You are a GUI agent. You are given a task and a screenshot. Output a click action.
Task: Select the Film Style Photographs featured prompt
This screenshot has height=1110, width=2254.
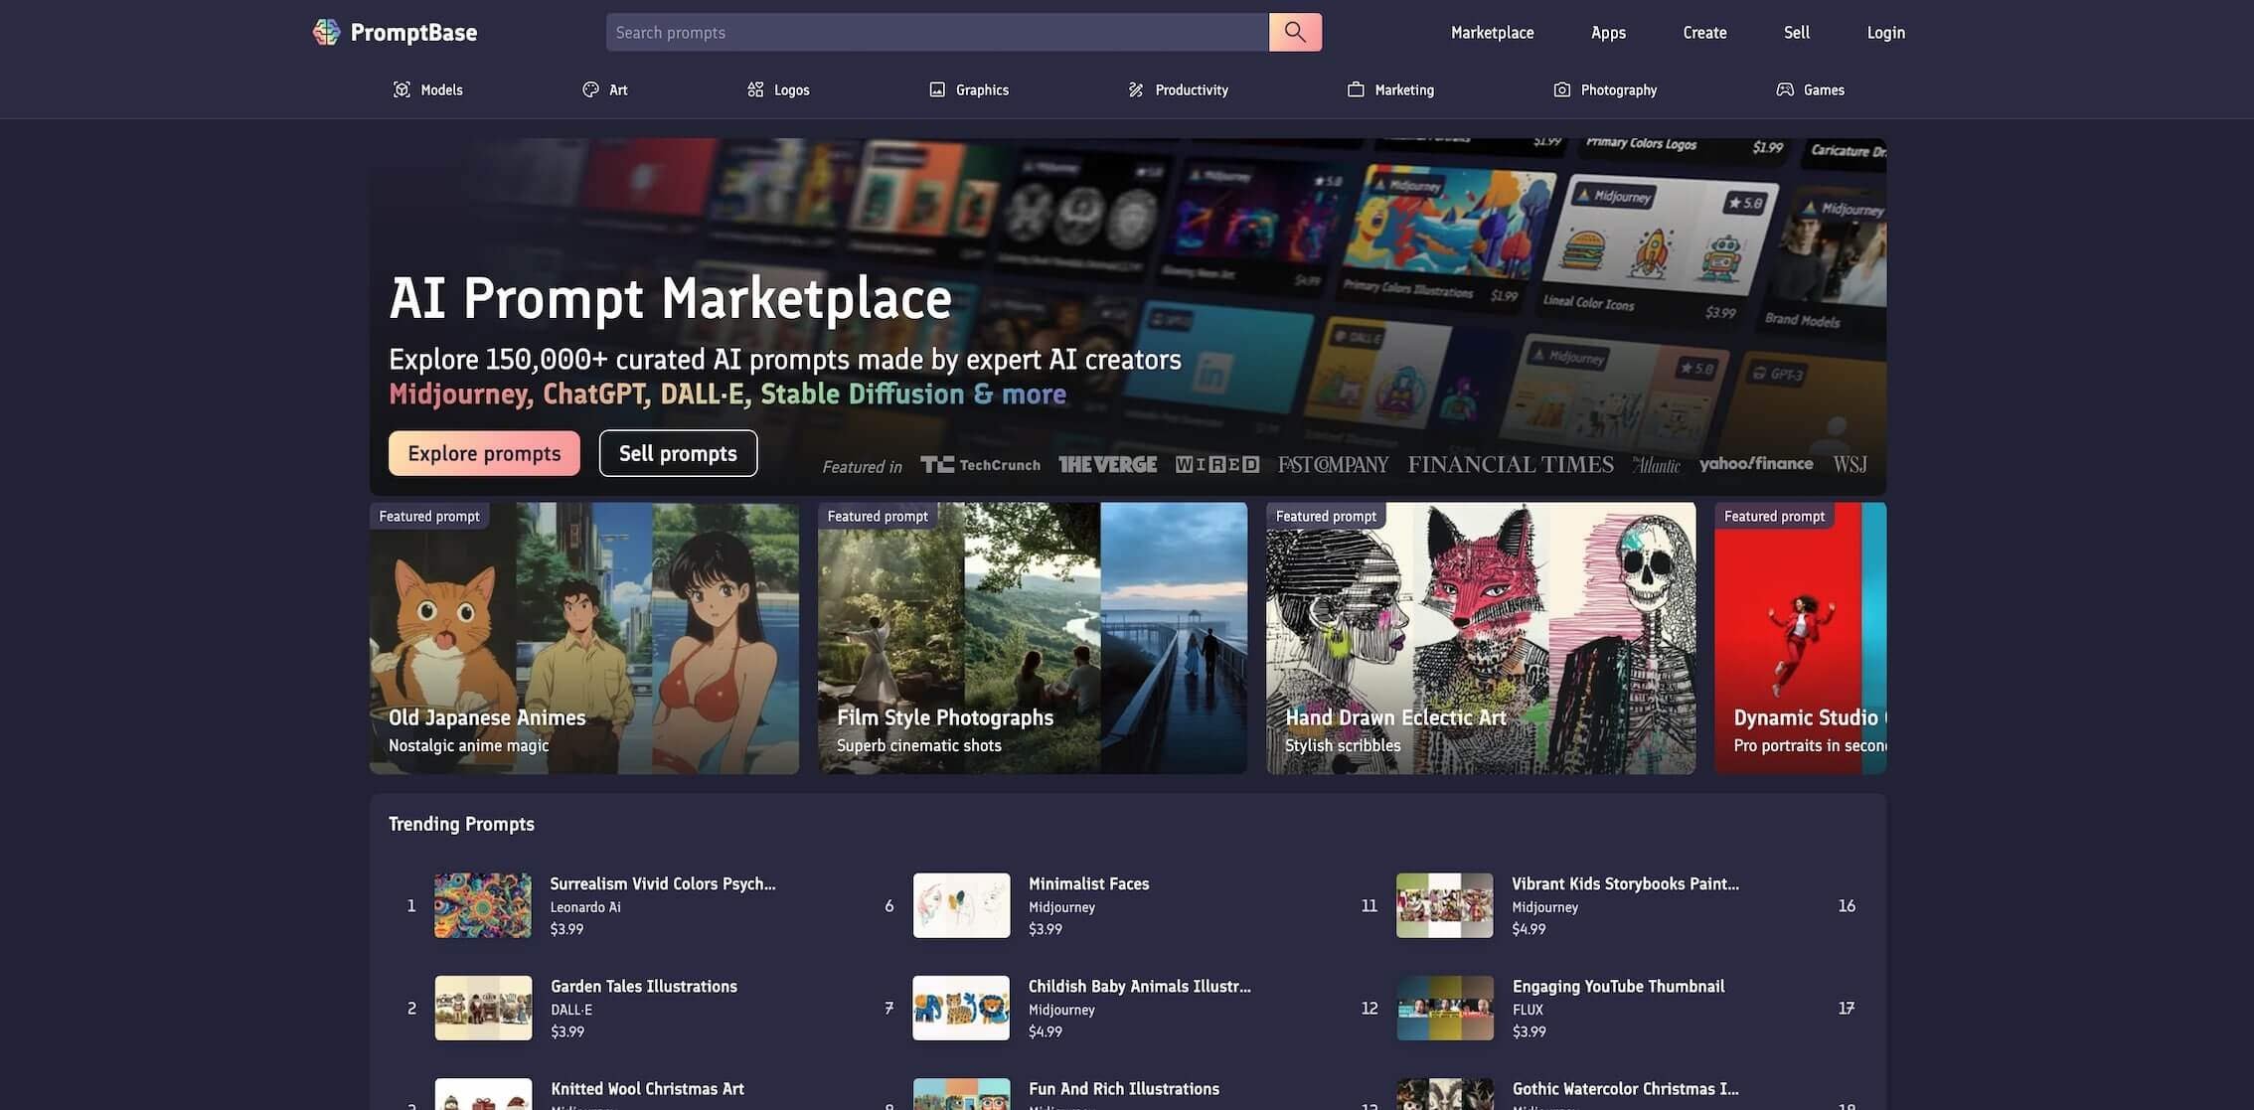click(1031, 637)
